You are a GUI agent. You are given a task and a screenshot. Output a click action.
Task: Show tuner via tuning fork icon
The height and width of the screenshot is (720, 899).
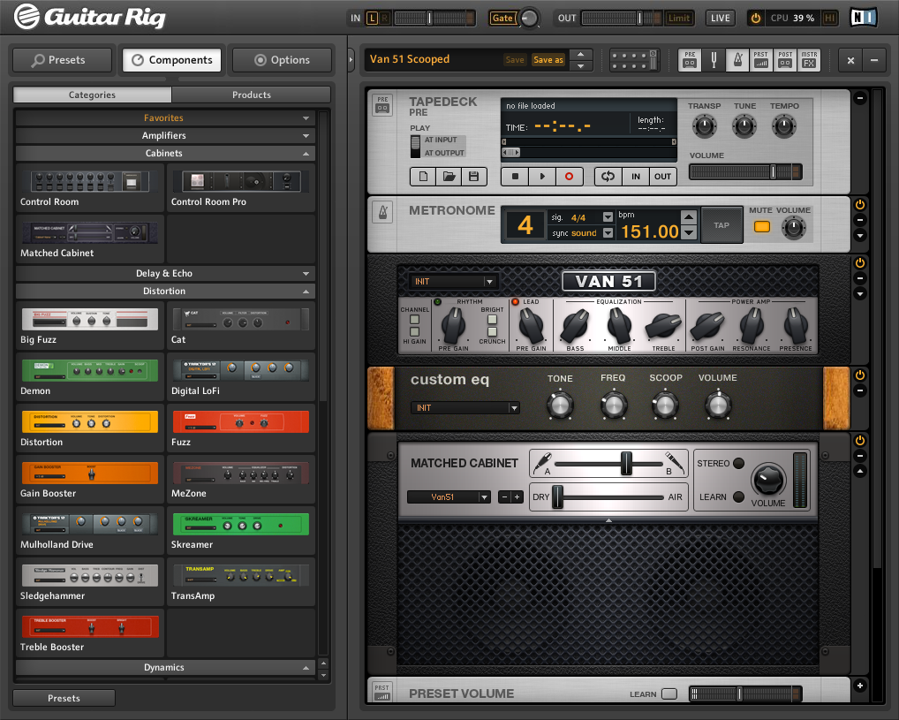(x=714, y=60)
